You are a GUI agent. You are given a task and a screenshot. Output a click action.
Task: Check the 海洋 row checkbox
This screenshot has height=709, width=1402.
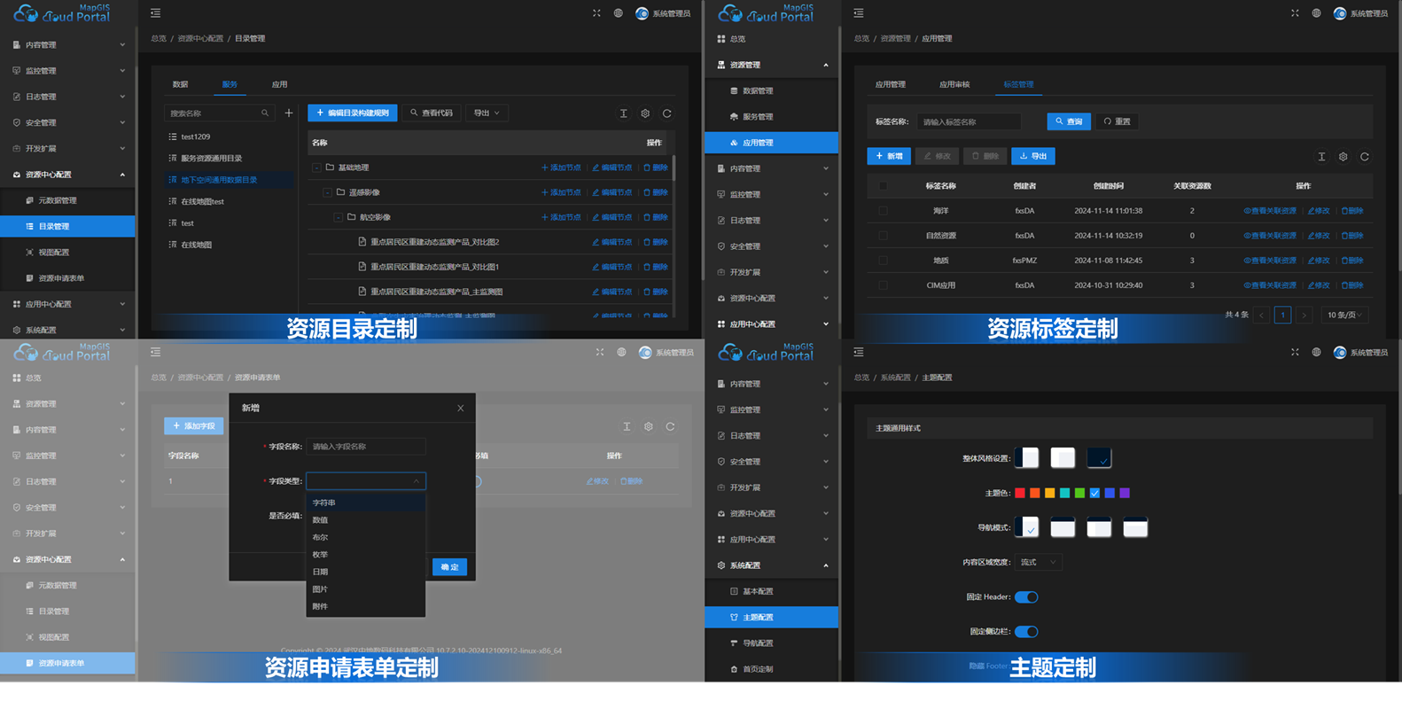[x=883, y=211]
